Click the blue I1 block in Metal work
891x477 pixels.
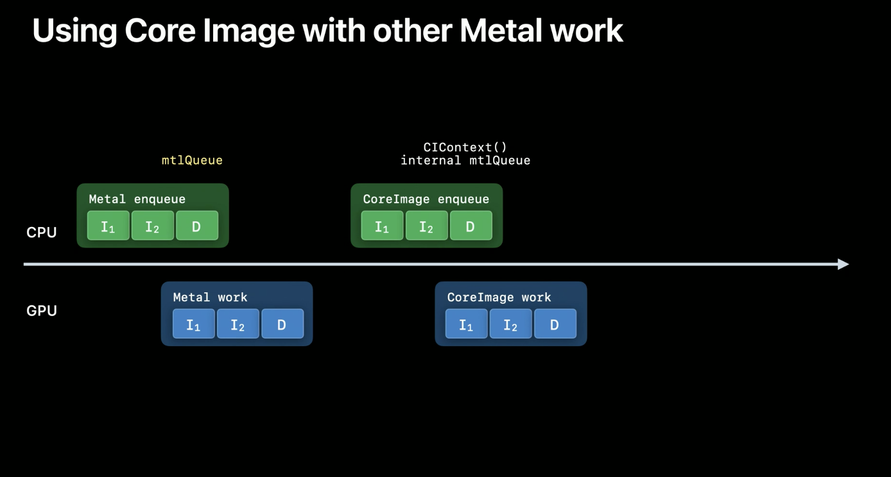point(194,324)
